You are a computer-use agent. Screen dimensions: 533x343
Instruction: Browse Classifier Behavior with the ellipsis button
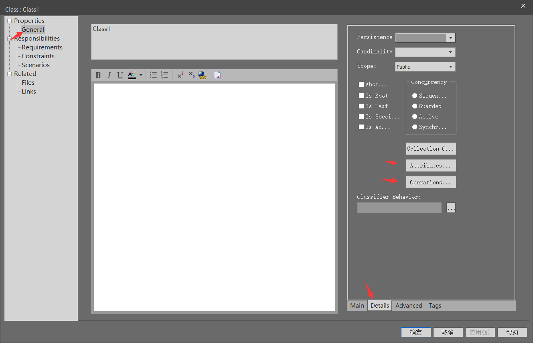(450, 208)
